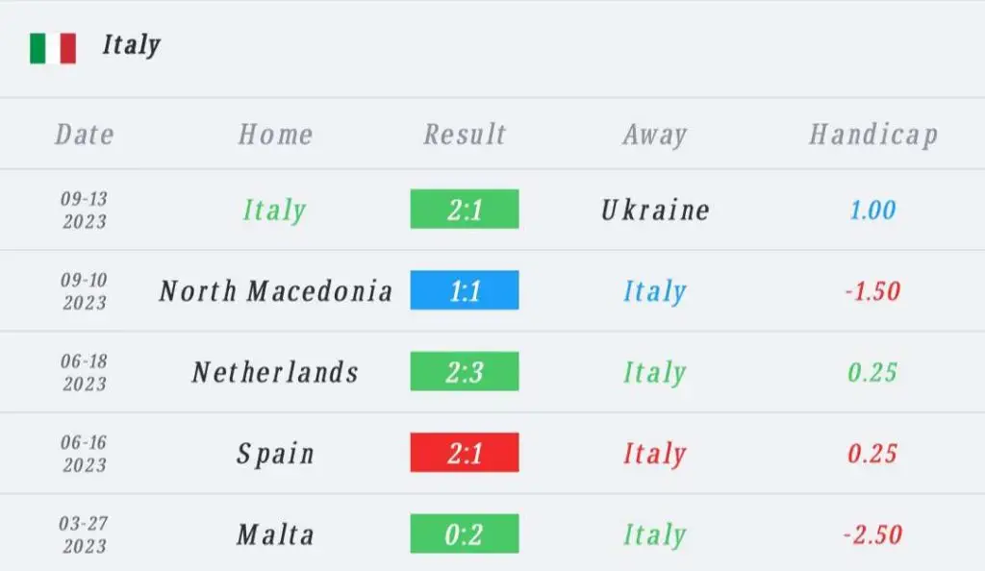985x571 pixels.
Task: Click the Netherlands team name
Action: click(x=276, y=372)
